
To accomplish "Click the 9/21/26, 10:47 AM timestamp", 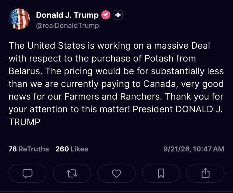I will [194, 149].
